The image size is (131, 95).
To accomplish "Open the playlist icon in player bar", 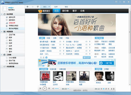I will point(114,89).
